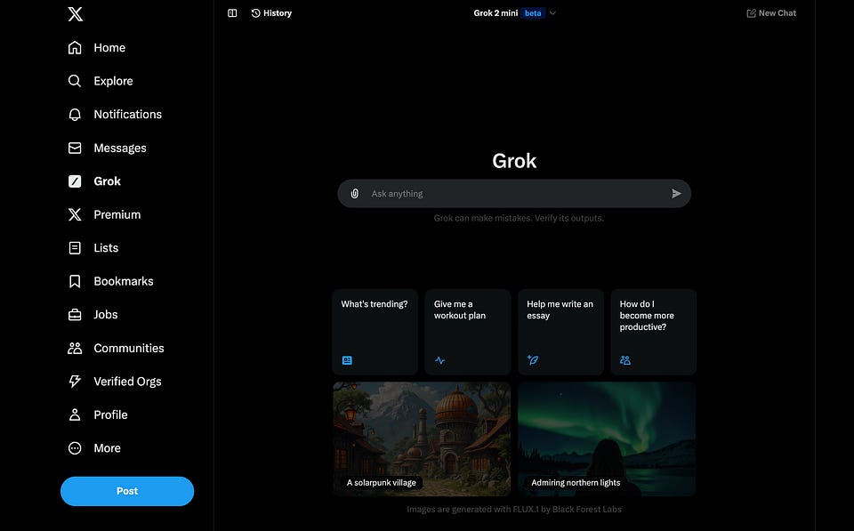
Task: Open Bookmarks in sidebar
Action: coord(124,281)
